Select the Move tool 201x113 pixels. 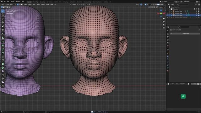tap(3, 19)
